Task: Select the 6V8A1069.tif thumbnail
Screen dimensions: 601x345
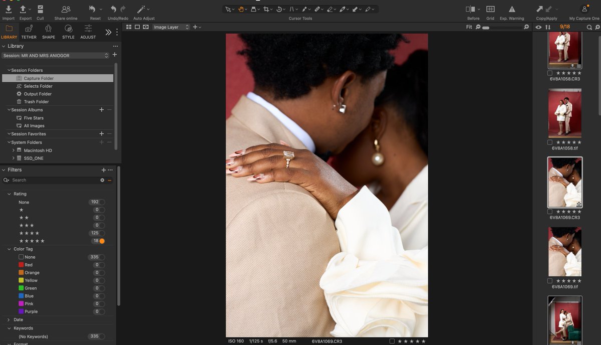Action: point(565,252)
